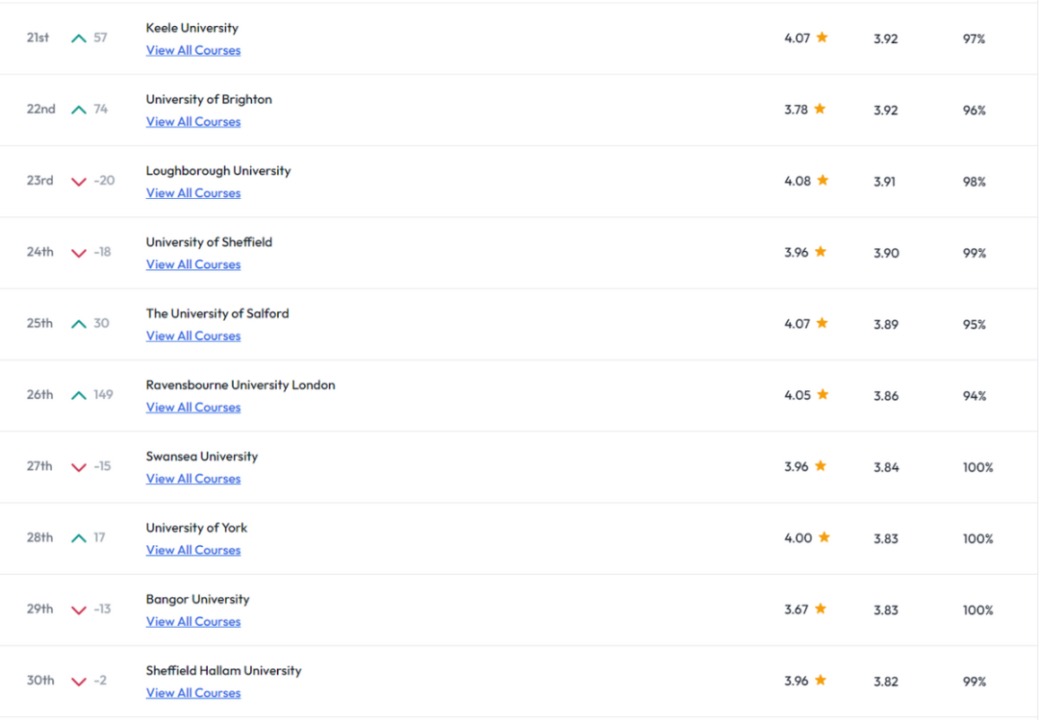Click the star beside Bangor University's 3.67 rating

821,608
